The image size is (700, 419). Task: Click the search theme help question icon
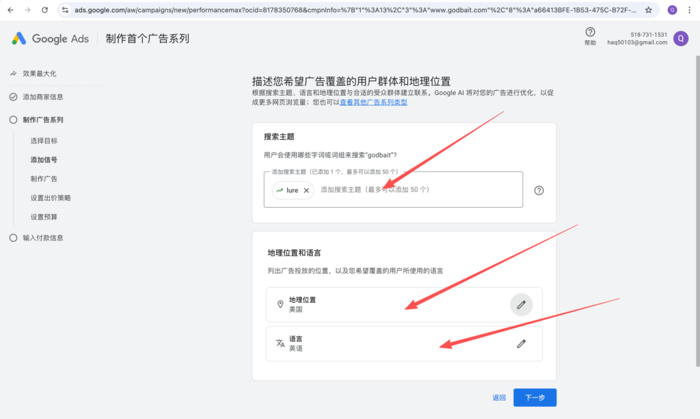click(x=539, y=191)
